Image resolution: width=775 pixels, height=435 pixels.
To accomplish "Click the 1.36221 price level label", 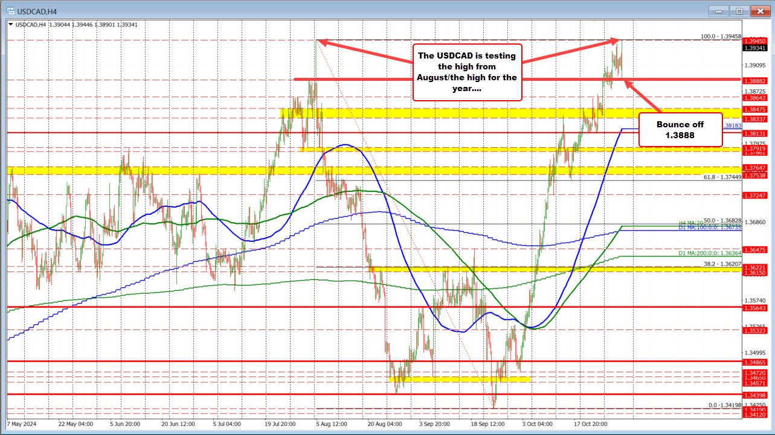I will pyautogui.click(x=754, y=267).
